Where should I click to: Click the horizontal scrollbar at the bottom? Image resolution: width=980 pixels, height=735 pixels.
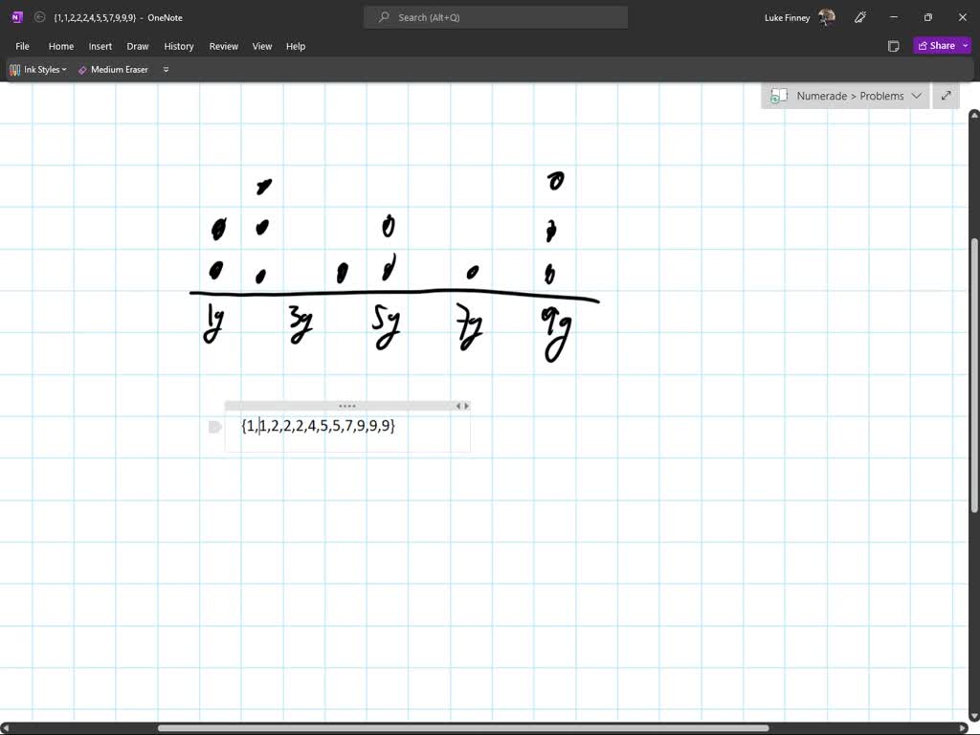tap(463, 728)
